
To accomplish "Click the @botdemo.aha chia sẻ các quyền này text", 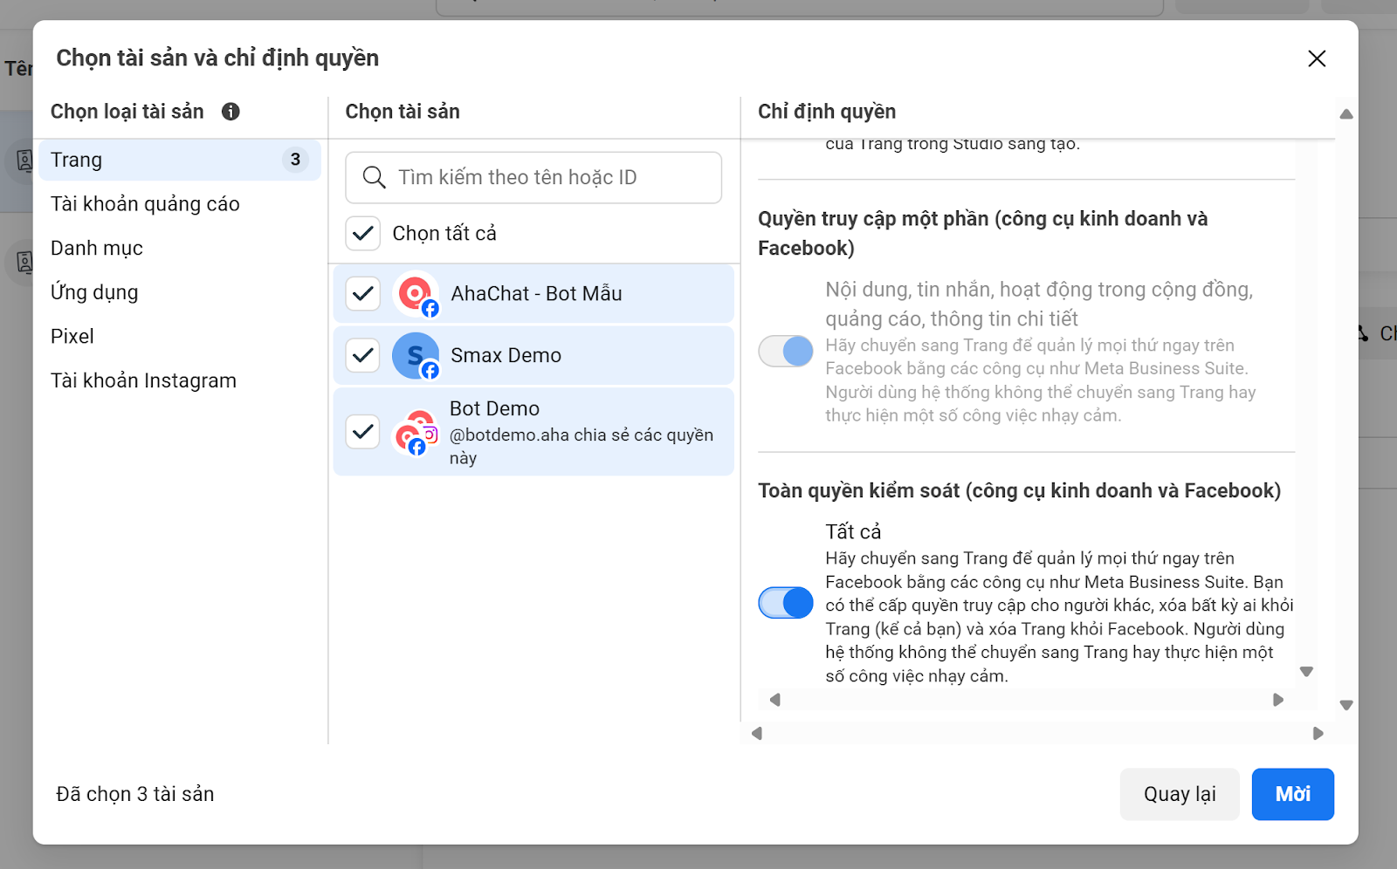I will tap(582, 447).
